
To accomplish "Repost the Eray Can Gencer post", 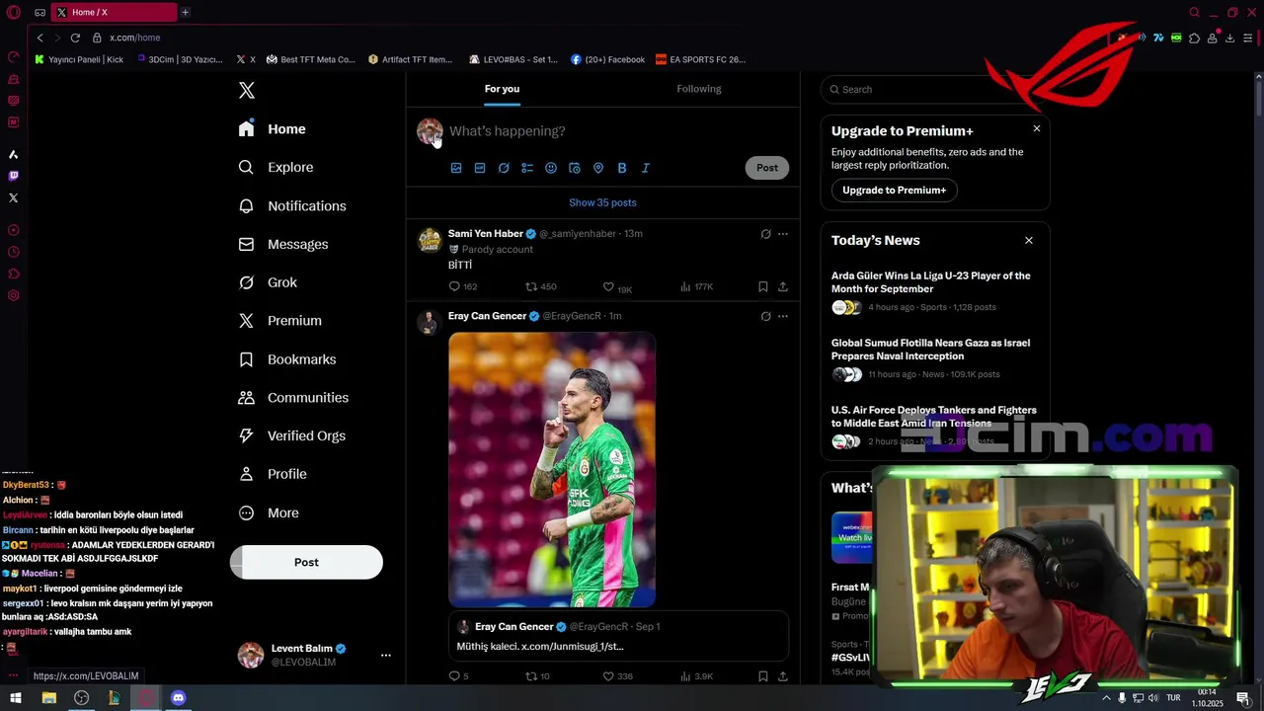I will point(537,676).
